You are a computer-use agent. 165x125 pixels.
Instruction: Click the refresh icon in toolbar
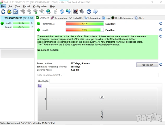(3, 11)
